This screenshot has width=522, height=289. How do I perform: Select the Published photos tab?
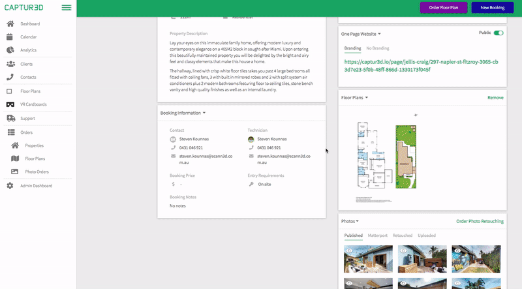coord(353,236)
